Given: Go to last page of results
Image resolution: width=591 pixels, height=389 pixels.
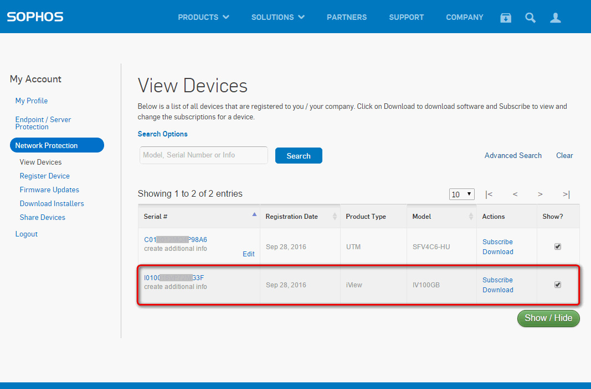Looking at the screenshot, I should pyautogui.click(x=566, y=195).
